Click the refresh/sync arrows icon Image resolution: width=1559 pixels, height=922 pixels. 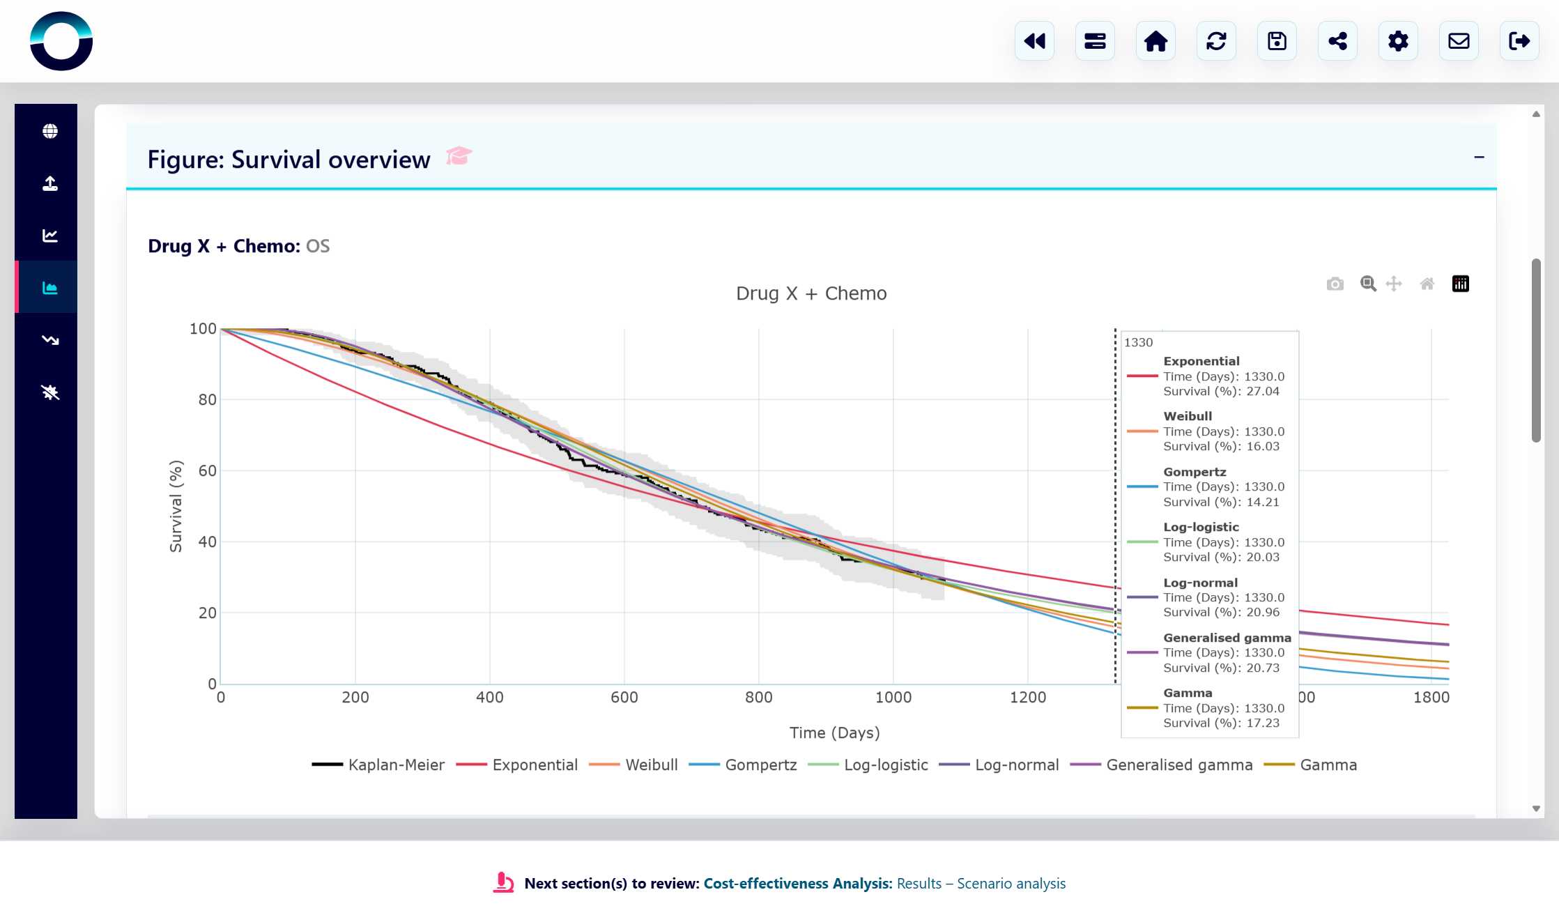click(x=1216, y=41)
